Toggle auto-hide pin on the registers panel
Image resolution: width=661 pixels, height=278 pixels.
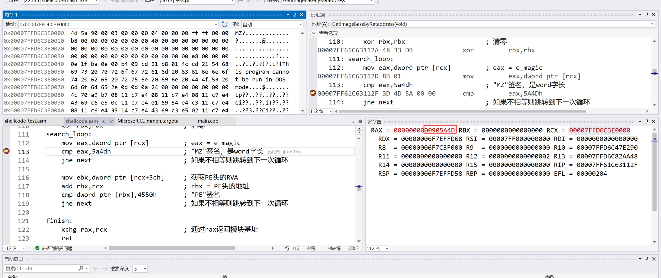tap(647, 122)
